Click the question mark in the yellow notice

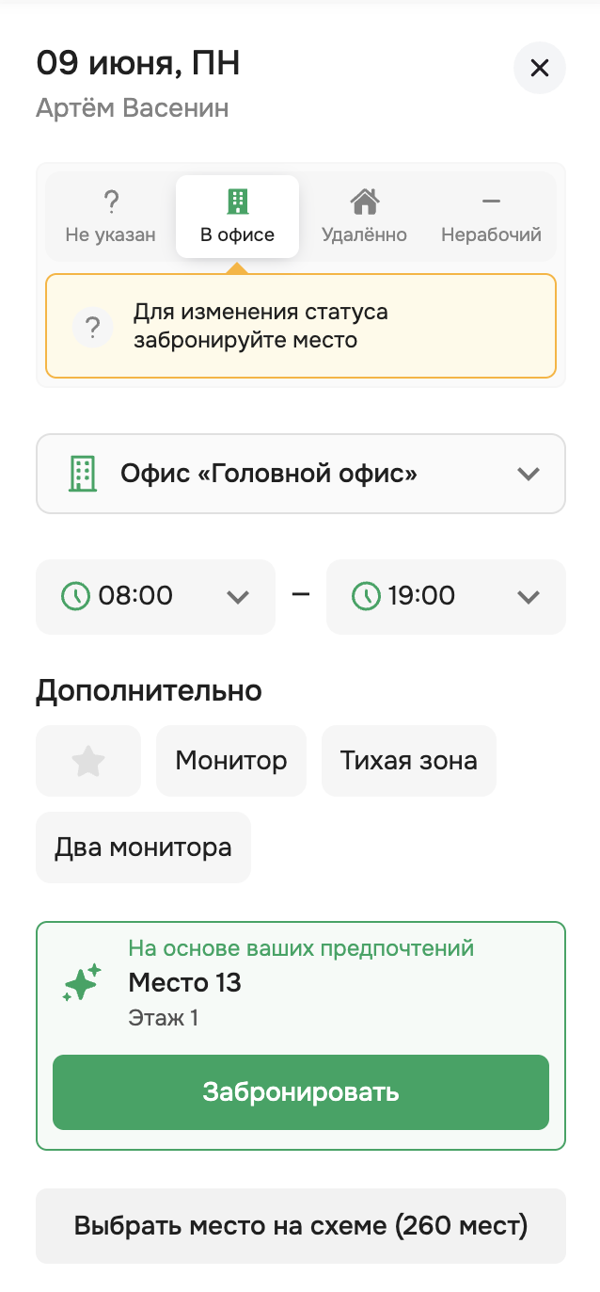coord(93,327)
